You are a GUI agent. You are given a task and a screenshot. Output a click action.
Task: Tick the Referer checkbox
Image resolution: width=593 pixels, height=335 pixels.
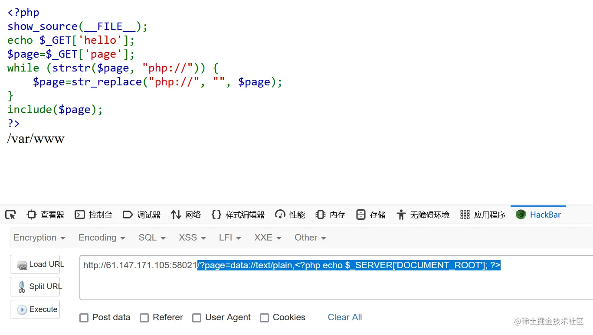click(x=144, y=318)
